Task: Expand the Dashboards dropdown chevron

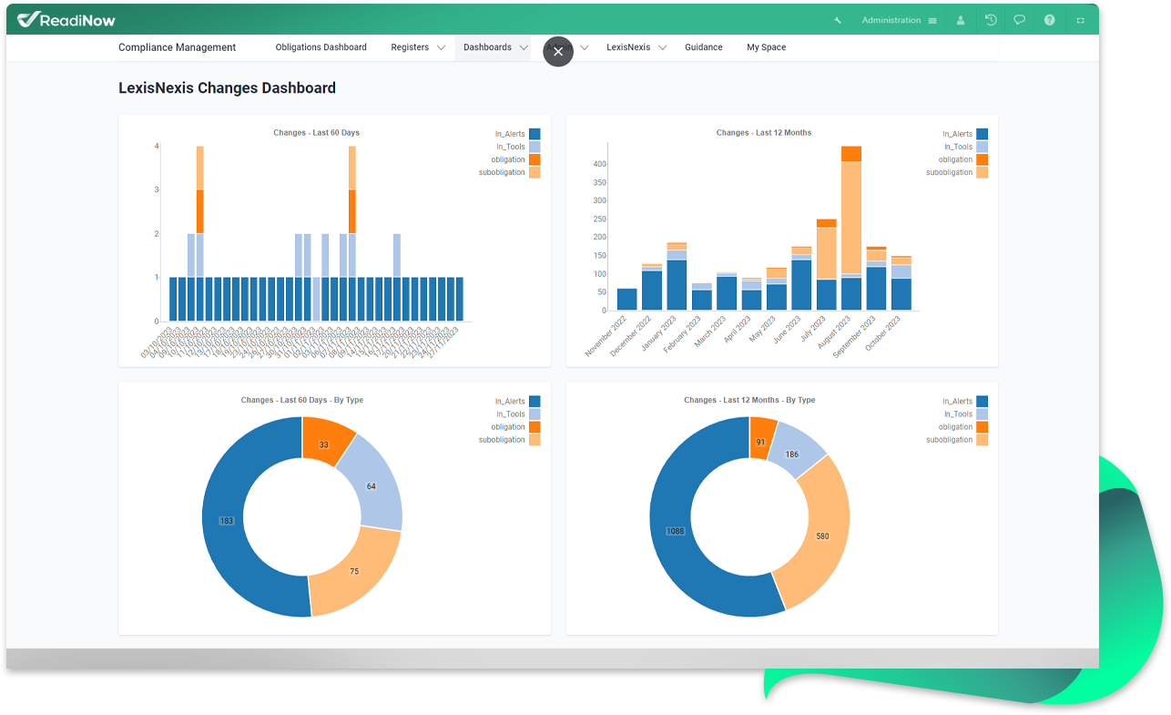Action: point(524,47)
